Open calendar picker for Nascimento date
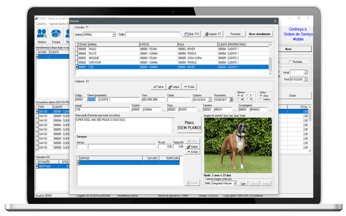The height and width of the screenshot is (216, 346). click(231, 100)
